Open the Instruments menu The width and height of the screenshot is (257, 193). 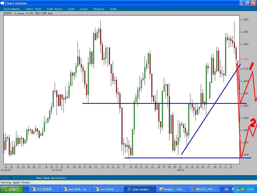pyautogui.click(x=12, y=9)
